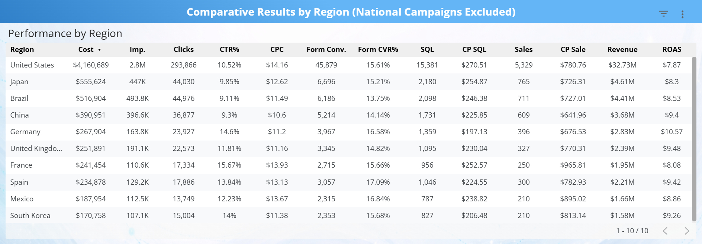Click the South Korea ROAS value cell
Screen dimensions: 702x244
tap(672, 215)
